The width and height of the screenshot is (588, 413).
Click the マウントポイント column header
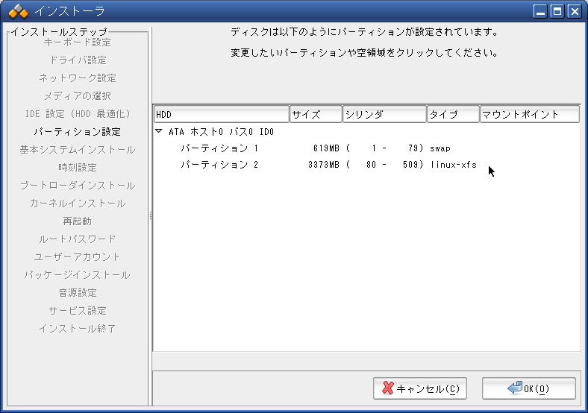(530, 115)
